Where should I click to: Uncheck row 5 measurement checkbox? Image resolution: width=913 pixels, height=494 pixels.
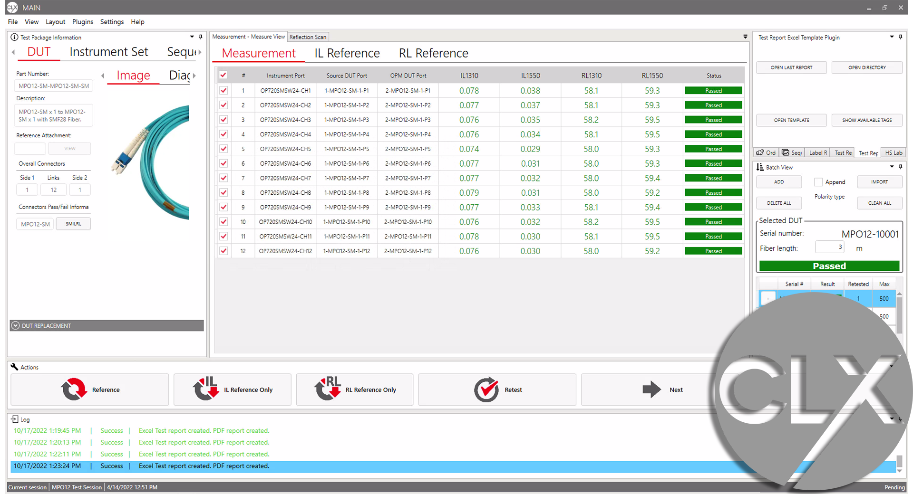tap(223, 149)
